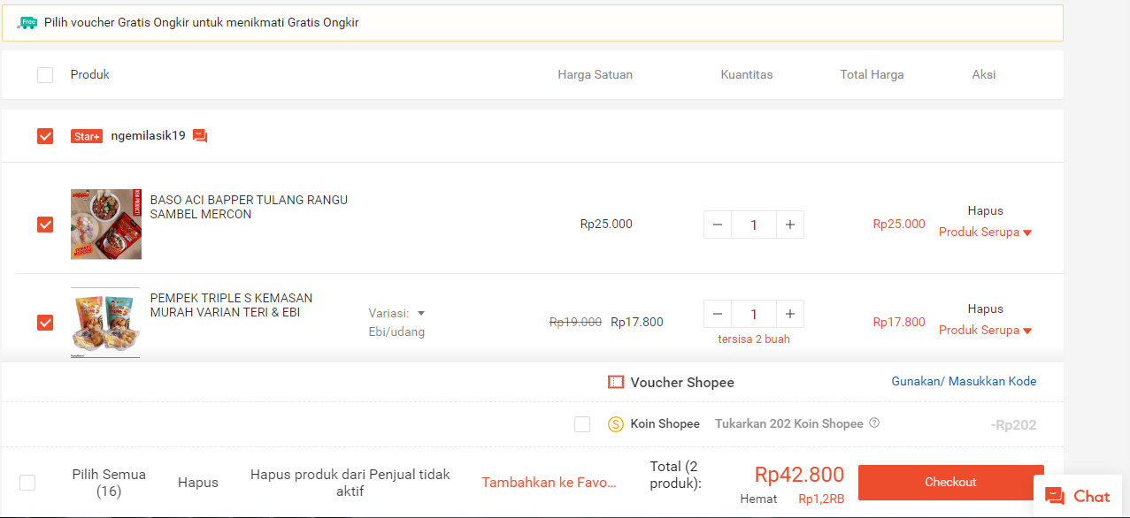
Task: Open Koin Shopee help question mark
Action: [x=874, y=423]
